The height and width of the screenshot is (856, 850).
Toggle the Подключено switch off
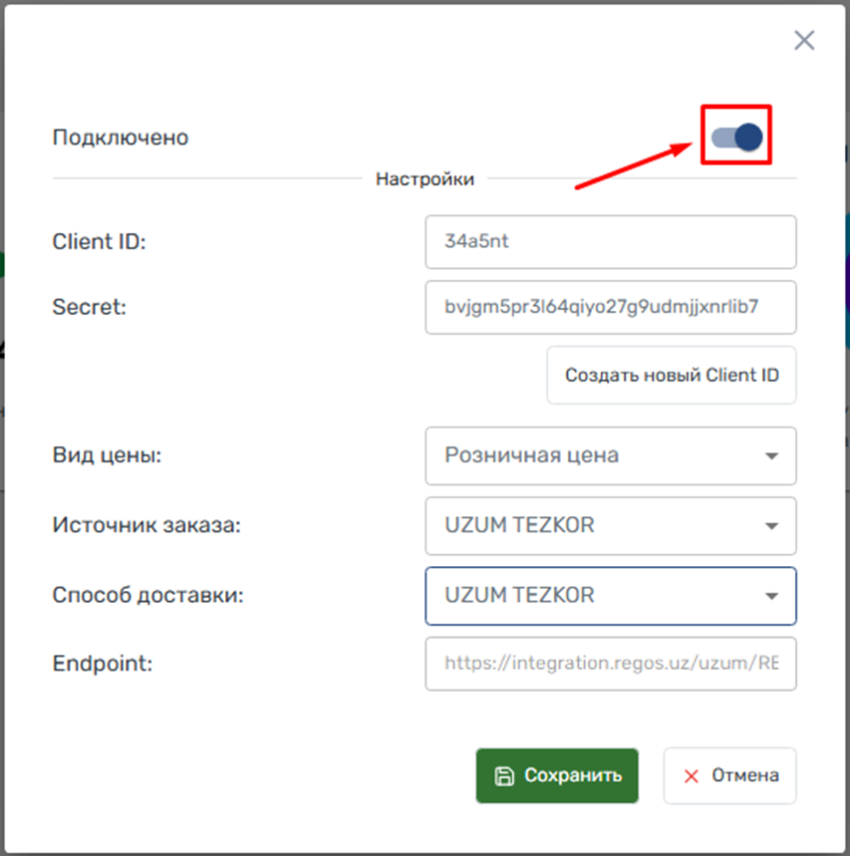(737, 138)
